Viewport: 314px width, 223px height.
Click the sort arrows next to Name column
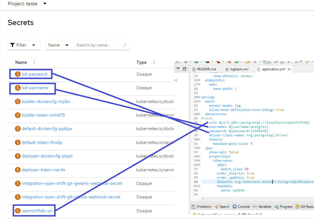pos(34,62)
